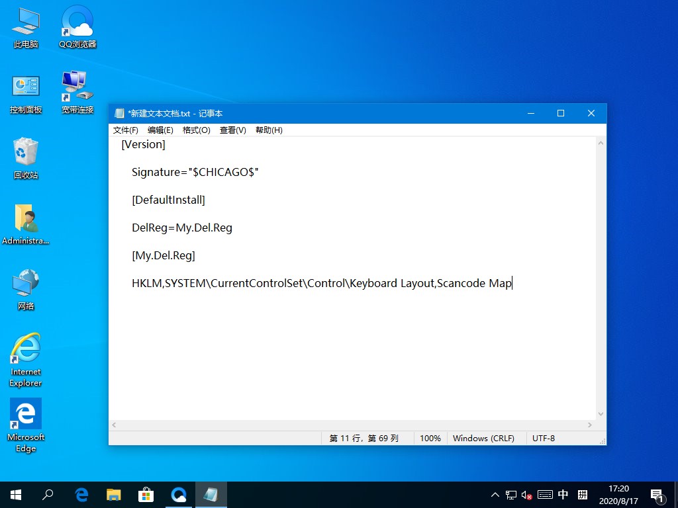Select the Notepad icon on the taskbar
The height and width of the screenshot is (508, 678).
[x=211, y=494]
